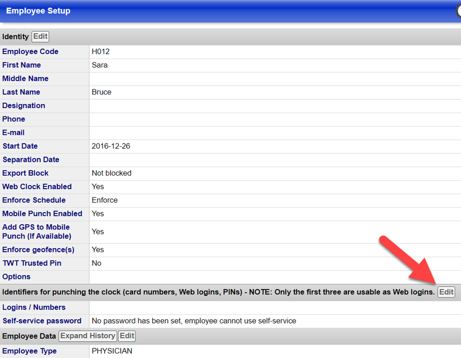The height and width of the screenshot is (358, 461).
Task: Select the Not blocked value
Action: coord(112,173)
